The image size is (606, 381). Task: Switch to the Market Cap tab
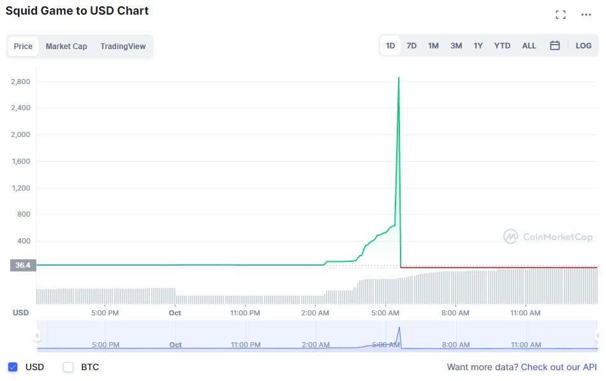coord(66,47)
